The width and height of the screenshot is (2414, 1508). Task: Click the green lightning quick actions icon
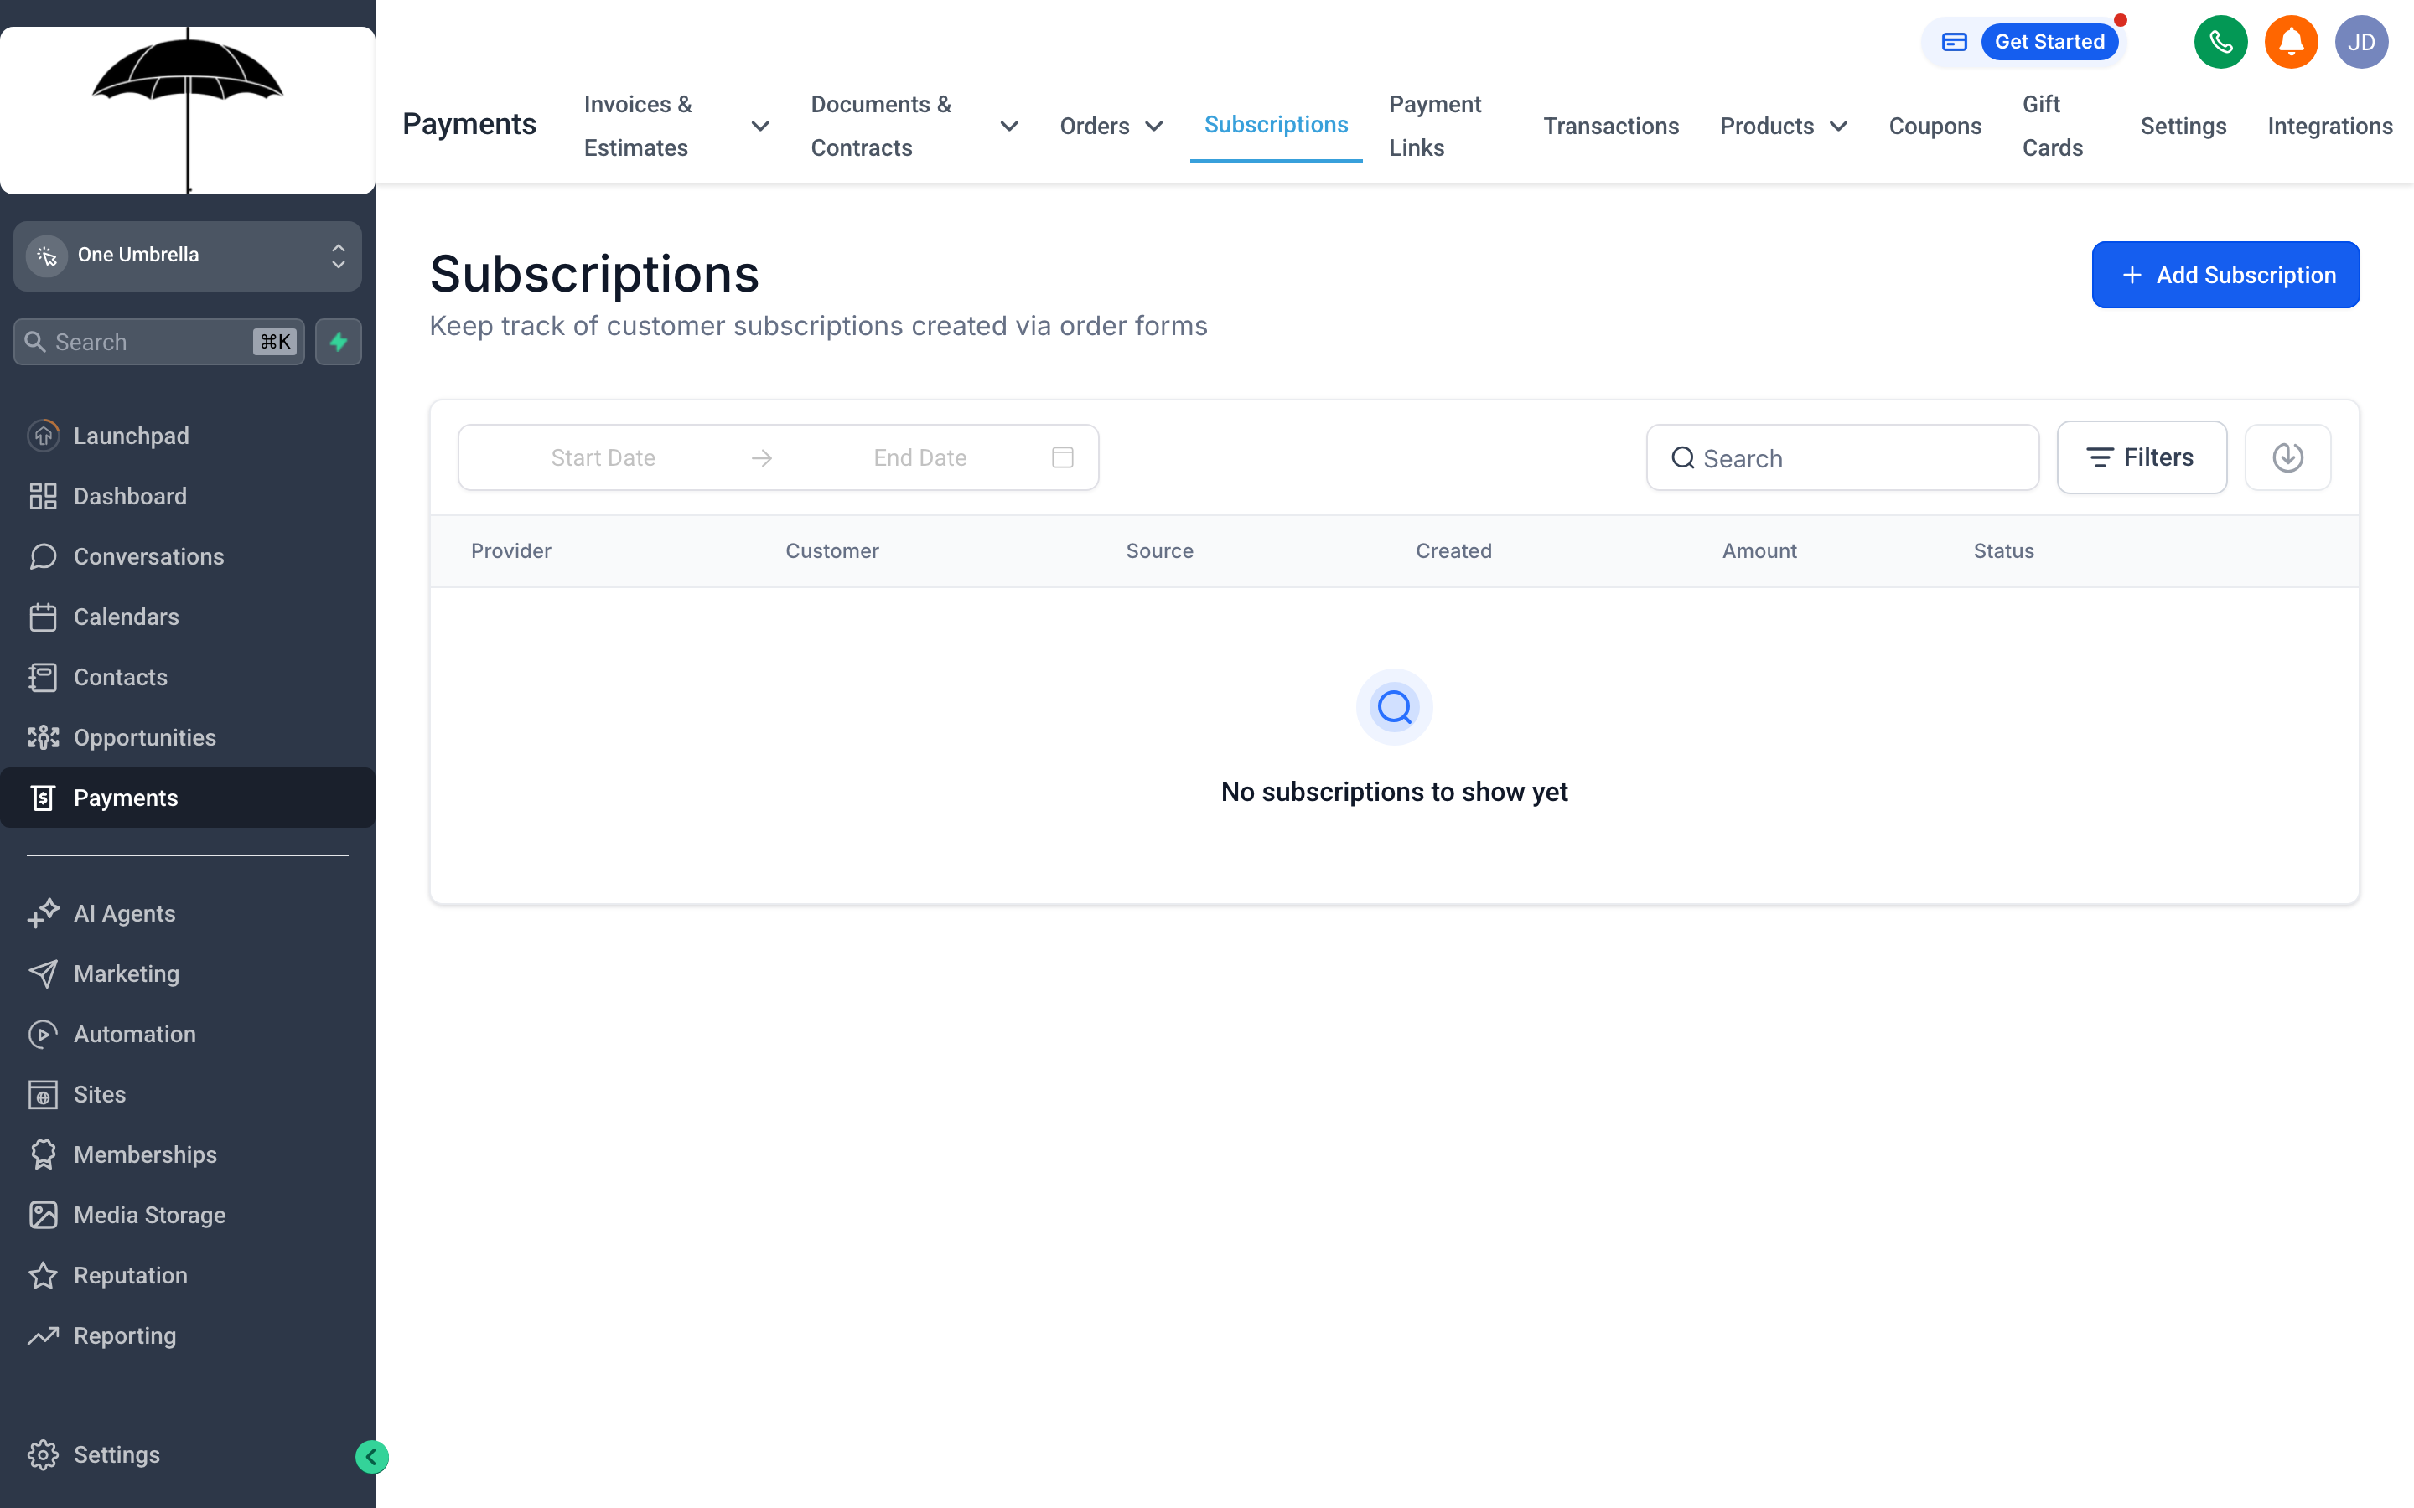pyautogui.click(x=339, y=342)
